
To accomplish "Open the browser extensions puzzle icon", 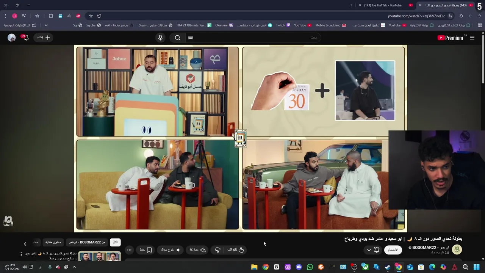I will pyautogui.click(x=51, y=16).
